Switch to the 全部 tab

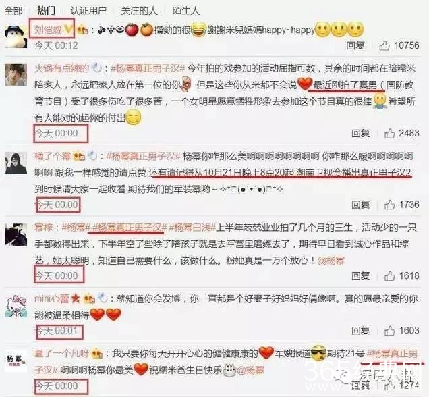point(13,11)
